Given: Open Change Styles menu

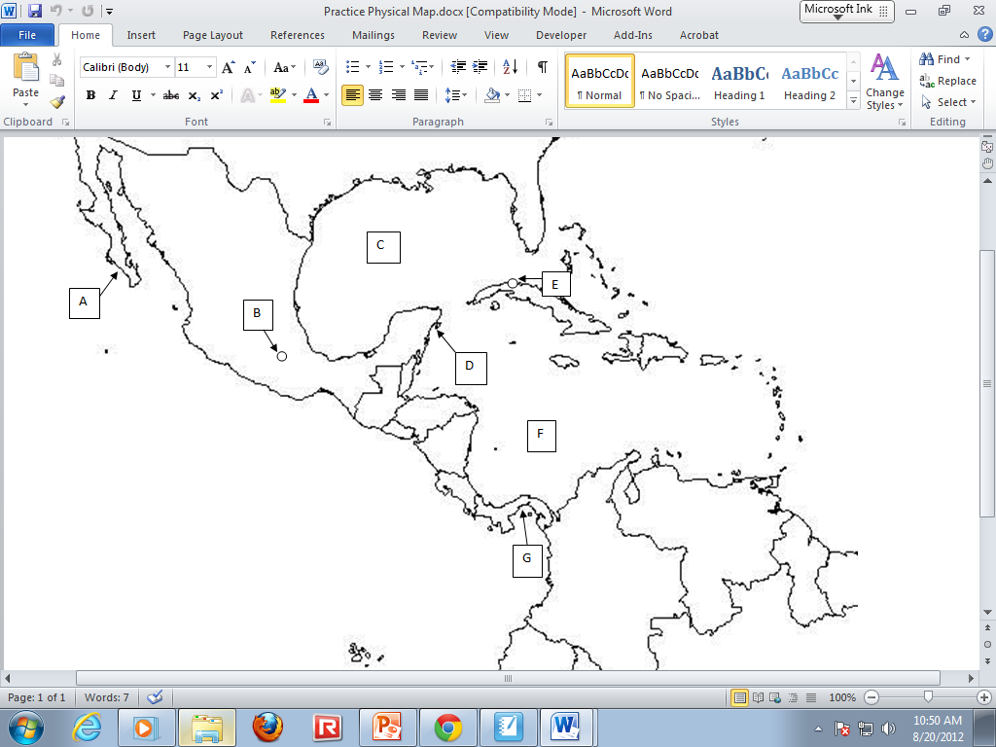Looking at the screenshot, I should pyautogui.click(x=884, y=82).
